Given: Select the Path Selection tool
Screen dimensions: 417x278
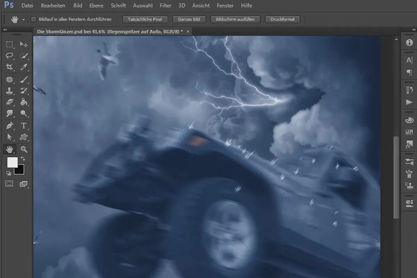Looking at the screenshot, I should click(10, 137).
